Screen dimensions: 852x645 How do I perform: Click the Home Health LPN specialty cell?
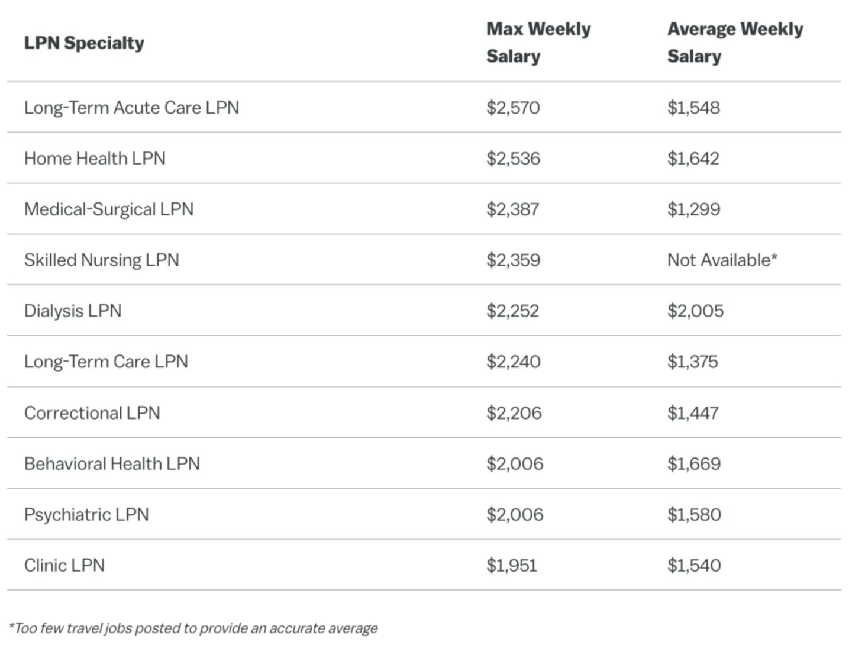[x=95, y=159]
